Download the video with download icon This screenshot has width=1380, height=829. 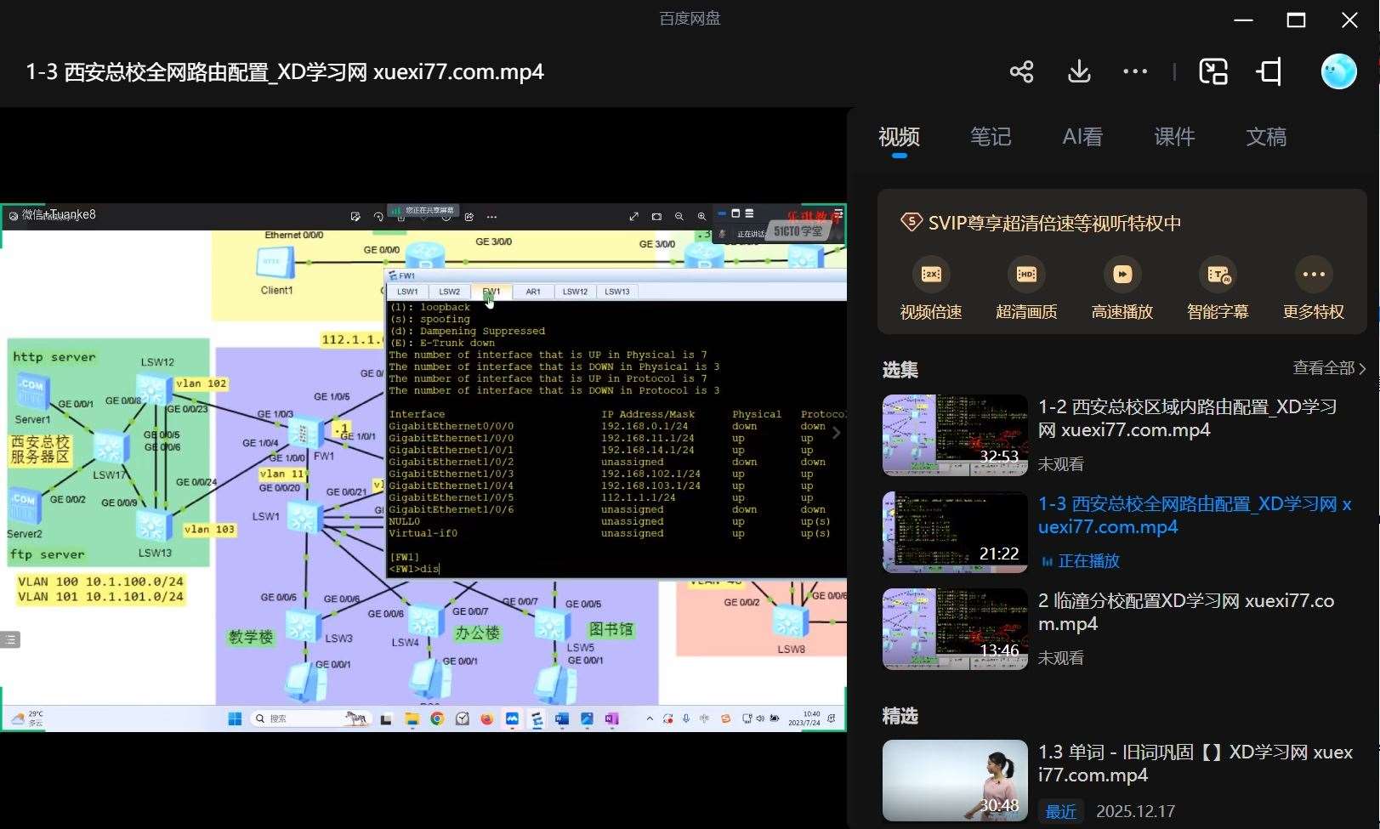1079,71
